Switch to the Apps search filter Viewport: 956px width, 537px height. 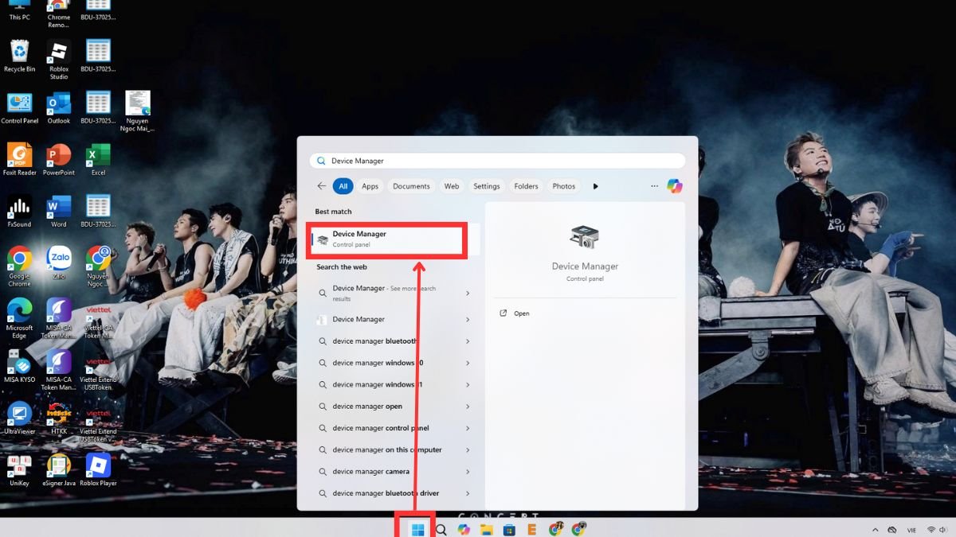(370, 185)
